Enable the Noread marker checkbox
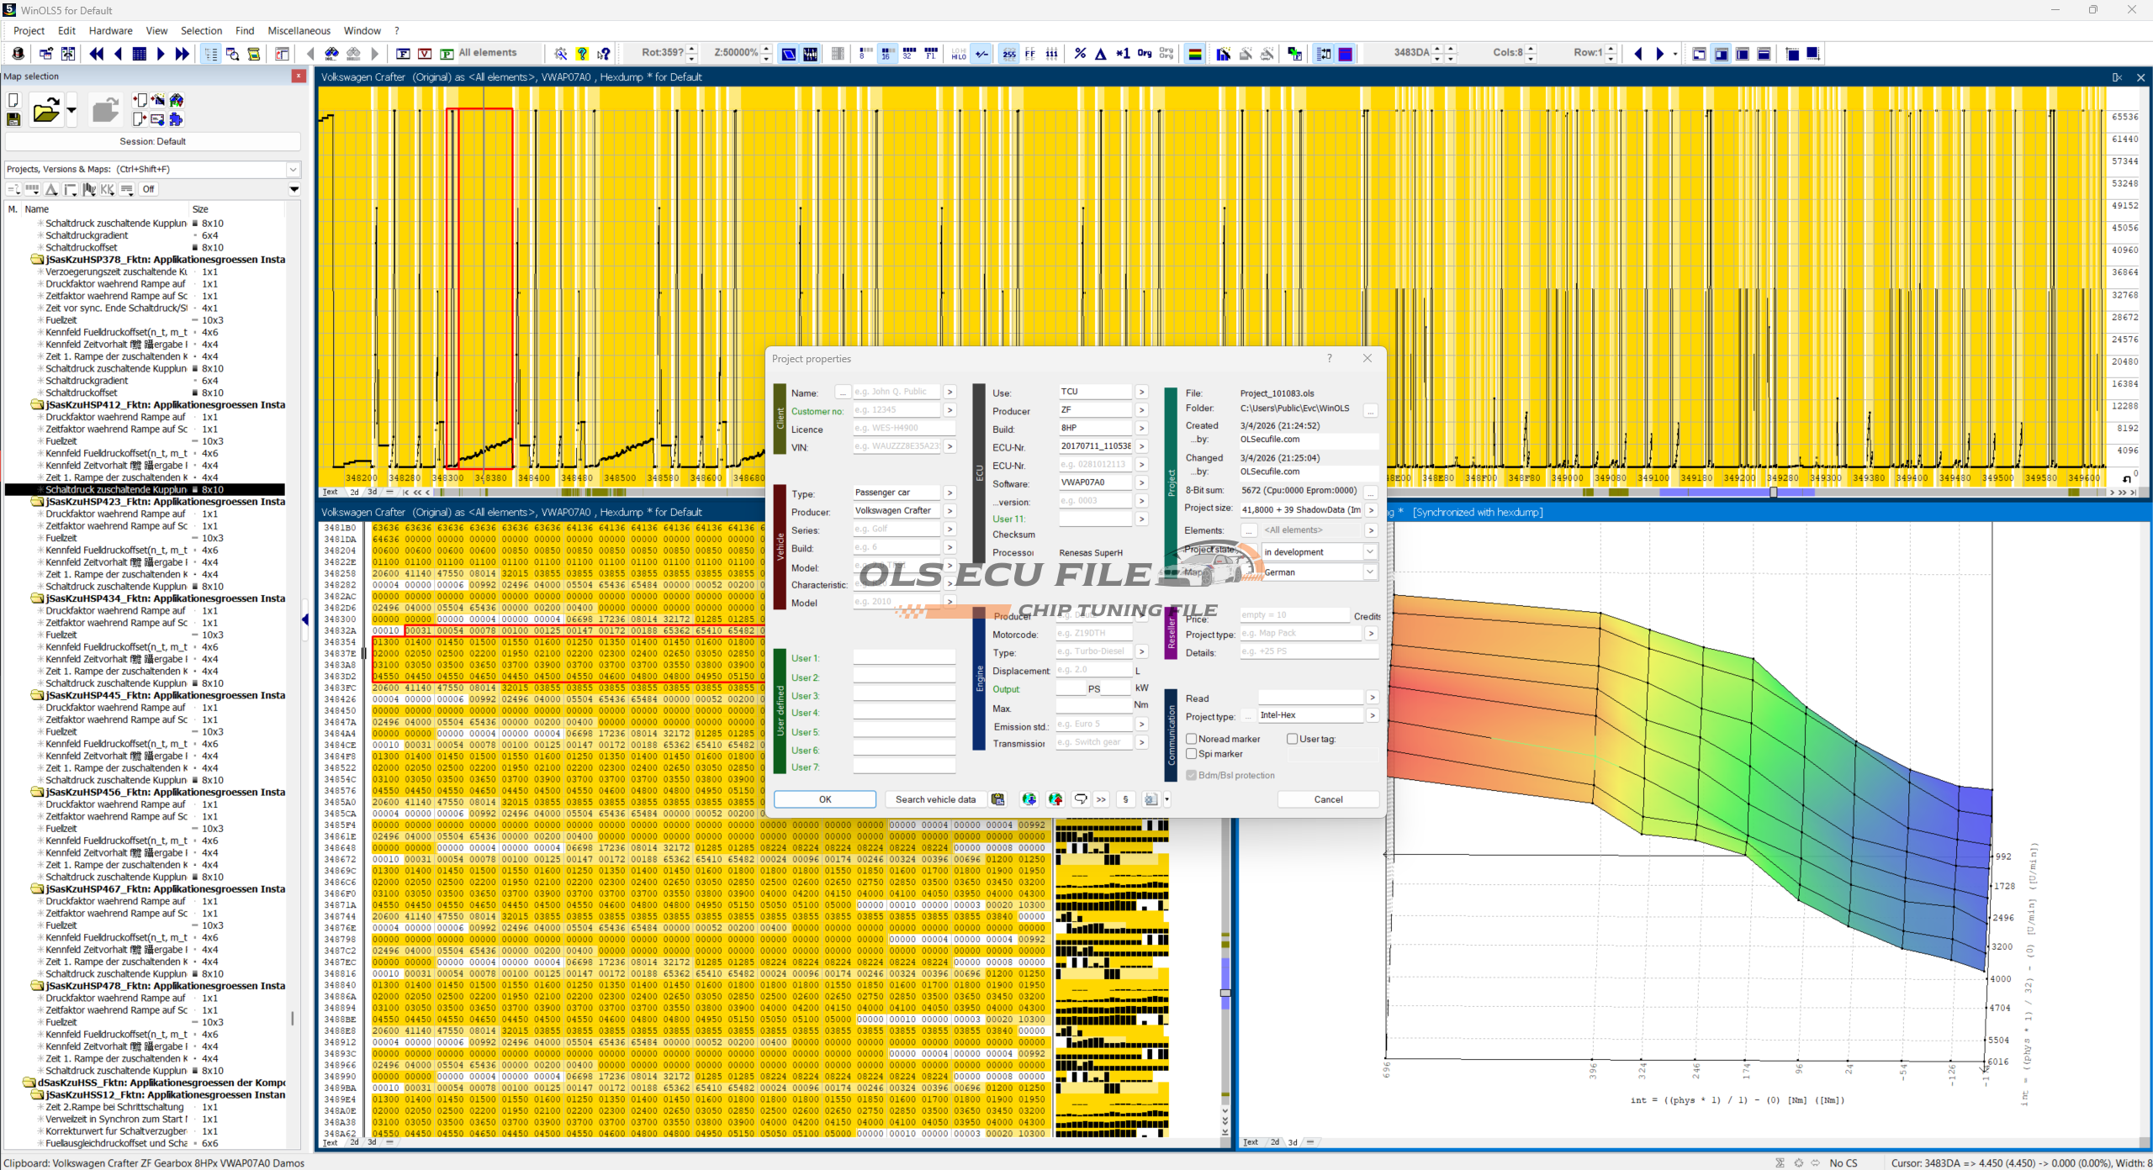The width and height of the screenshot is (2153, 1170). coord(1192,739)
